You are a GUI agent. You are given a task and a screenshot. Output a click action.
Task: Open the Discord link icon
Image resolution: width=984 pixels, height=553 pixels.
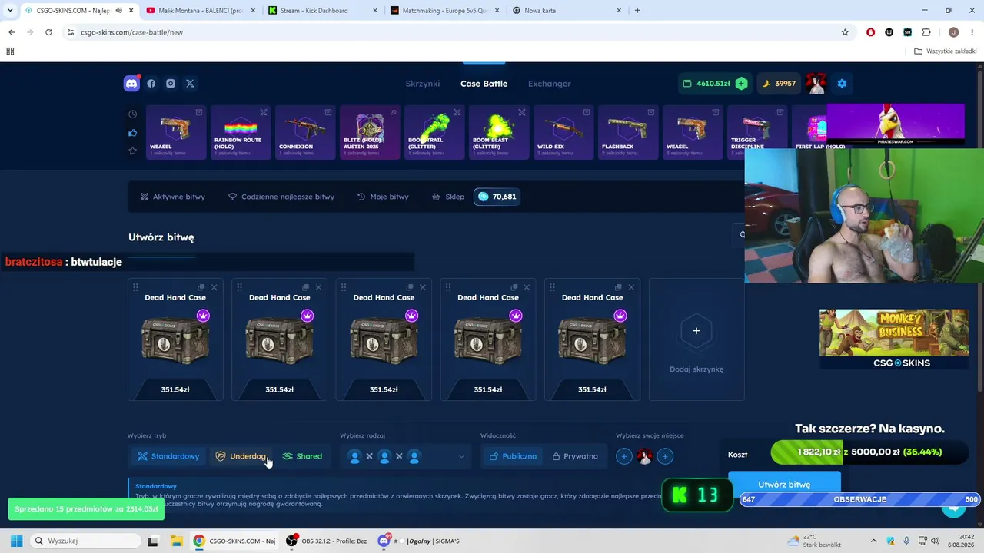point(131,84)
